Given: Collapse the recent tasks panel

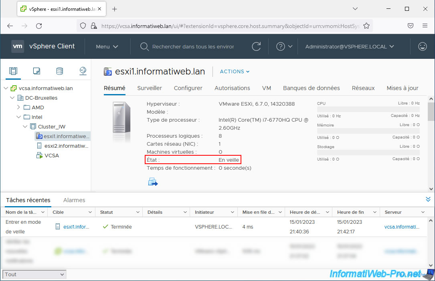Looking at the screenshot, I should coord(428,199).
